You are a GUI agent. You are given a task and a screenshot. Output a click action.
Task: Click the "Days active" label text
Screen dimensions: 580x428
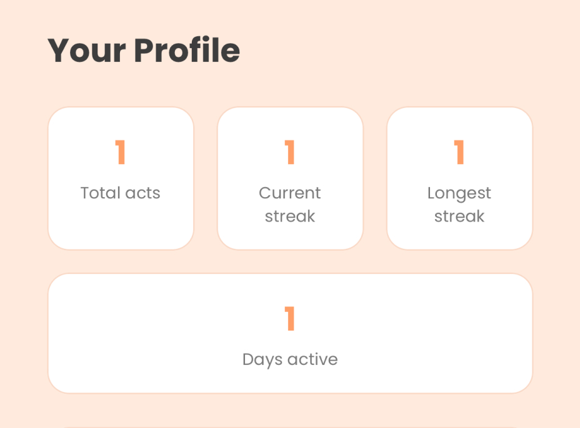point(290,360)
